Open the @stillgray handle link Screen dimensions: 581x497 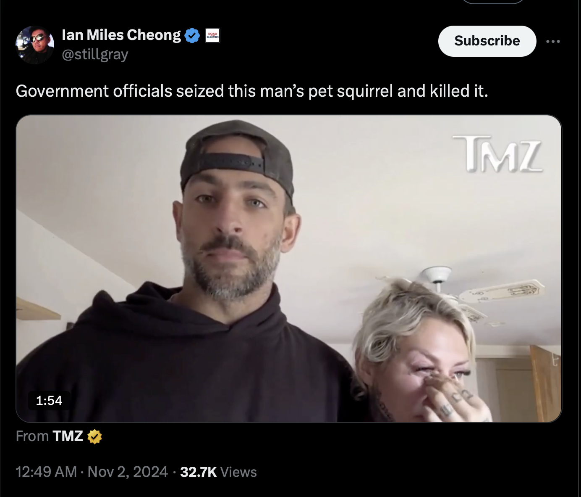[x=95, y=54]
